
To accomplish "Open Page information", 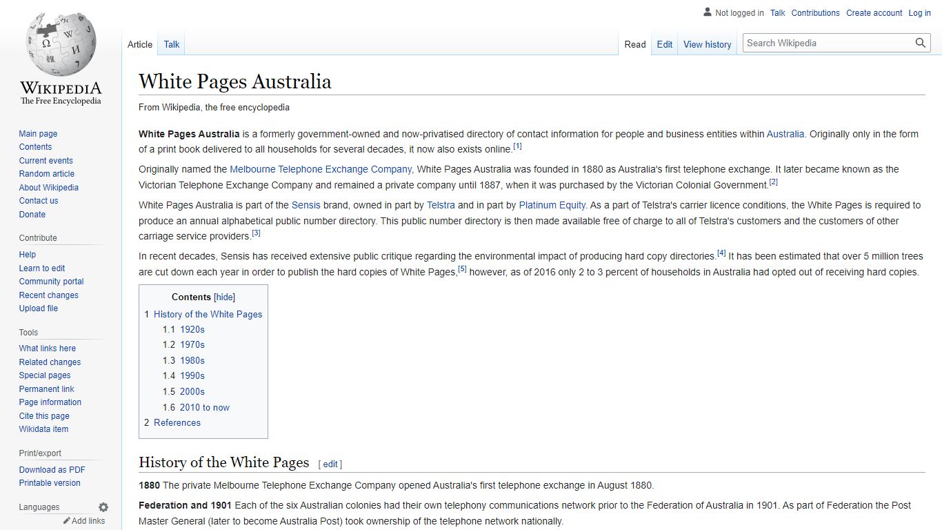I will click(x=50, y=402).
